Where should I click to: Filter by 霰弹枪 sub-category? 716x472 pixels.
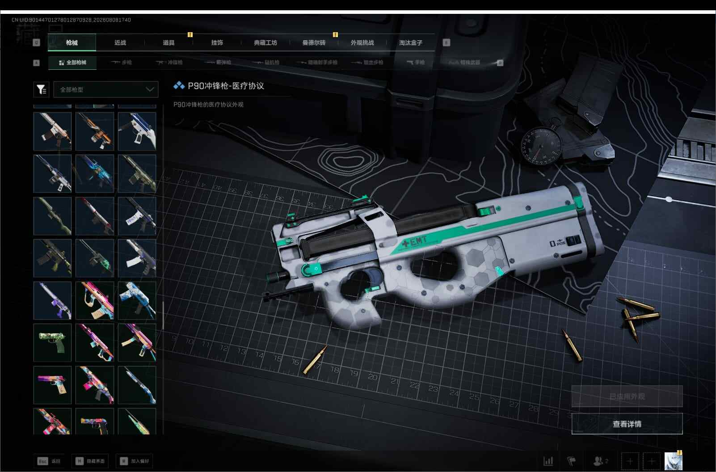[x=217, y=63]
